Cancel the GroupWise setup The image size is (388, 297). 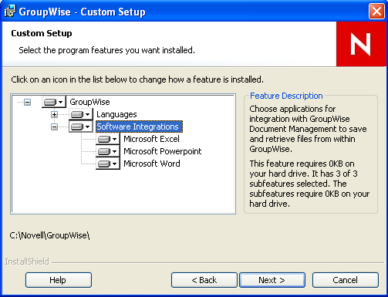click(x=346, y=280)
